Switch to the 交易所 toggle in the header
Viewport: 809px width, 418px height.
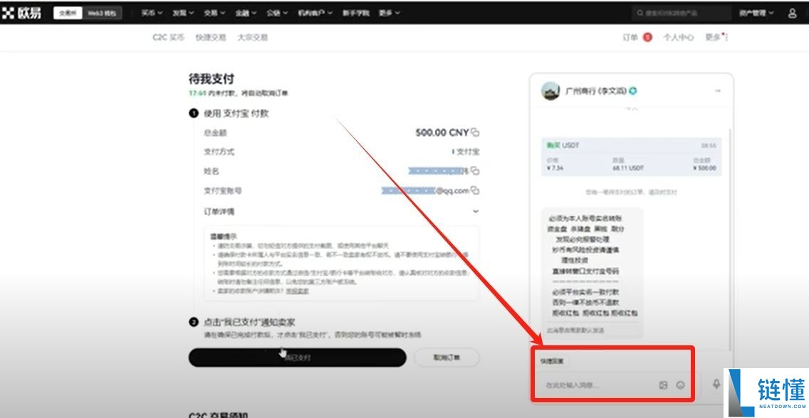coord(68,13)
